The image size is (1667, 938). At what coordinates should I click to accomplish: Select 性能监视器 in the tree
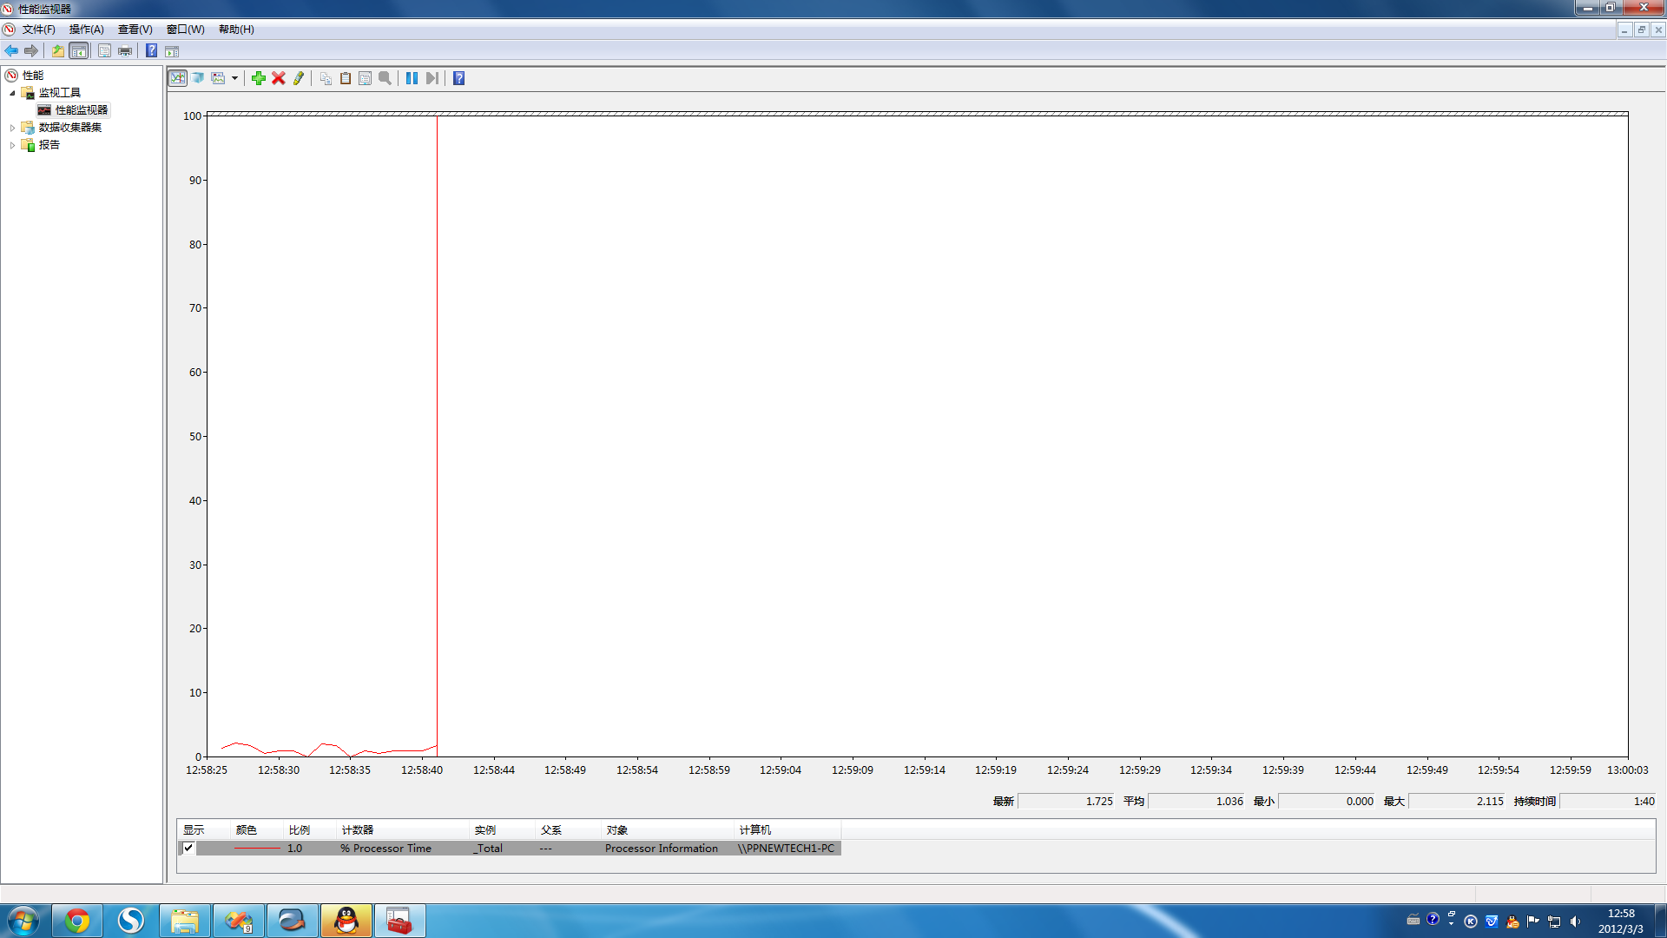coord(82,110)
